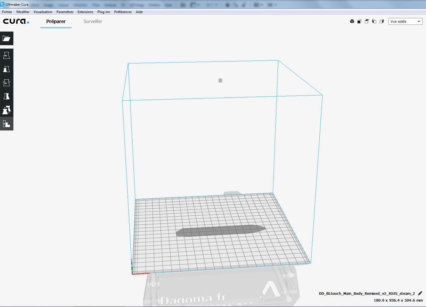
Task: Open the Aide menu
Action: tap(139, 12)
